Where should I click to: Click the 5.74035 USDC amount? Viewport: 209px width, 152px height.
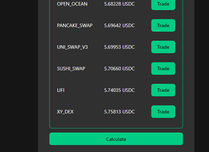point(119,90)
